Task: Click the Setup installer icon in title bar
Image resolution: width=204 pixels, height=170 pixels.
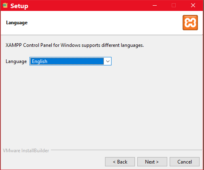Action: (x=5, y=5)
